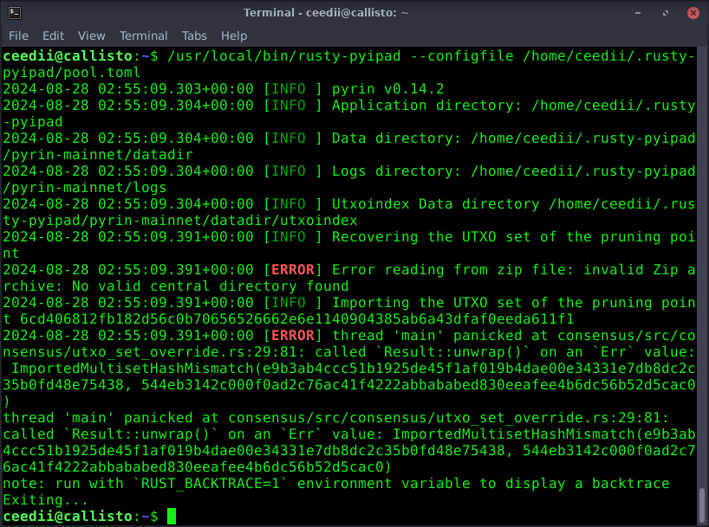The height and width of the screenshot is (527, 709).
Task: Click the window title 'Terminal - ceedii@callisto: ~'
Action: (x=326, y=13)
